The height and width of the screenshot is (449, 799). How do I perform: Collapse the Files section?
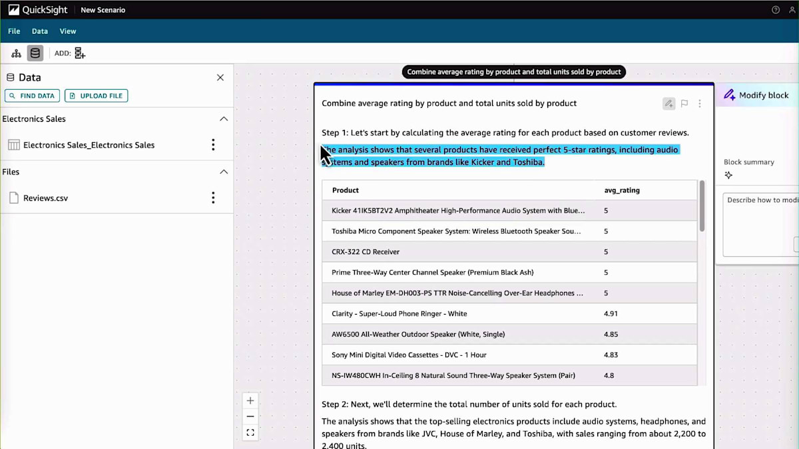tap(224, 172)
